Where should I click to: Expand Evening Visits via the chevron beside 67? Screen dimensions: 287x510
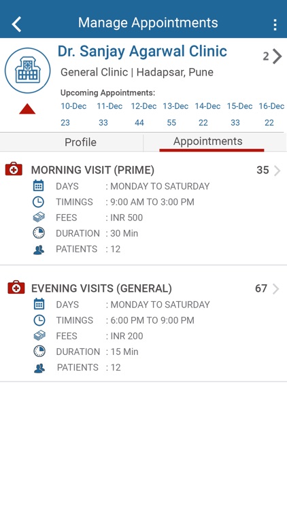(276, 289)
